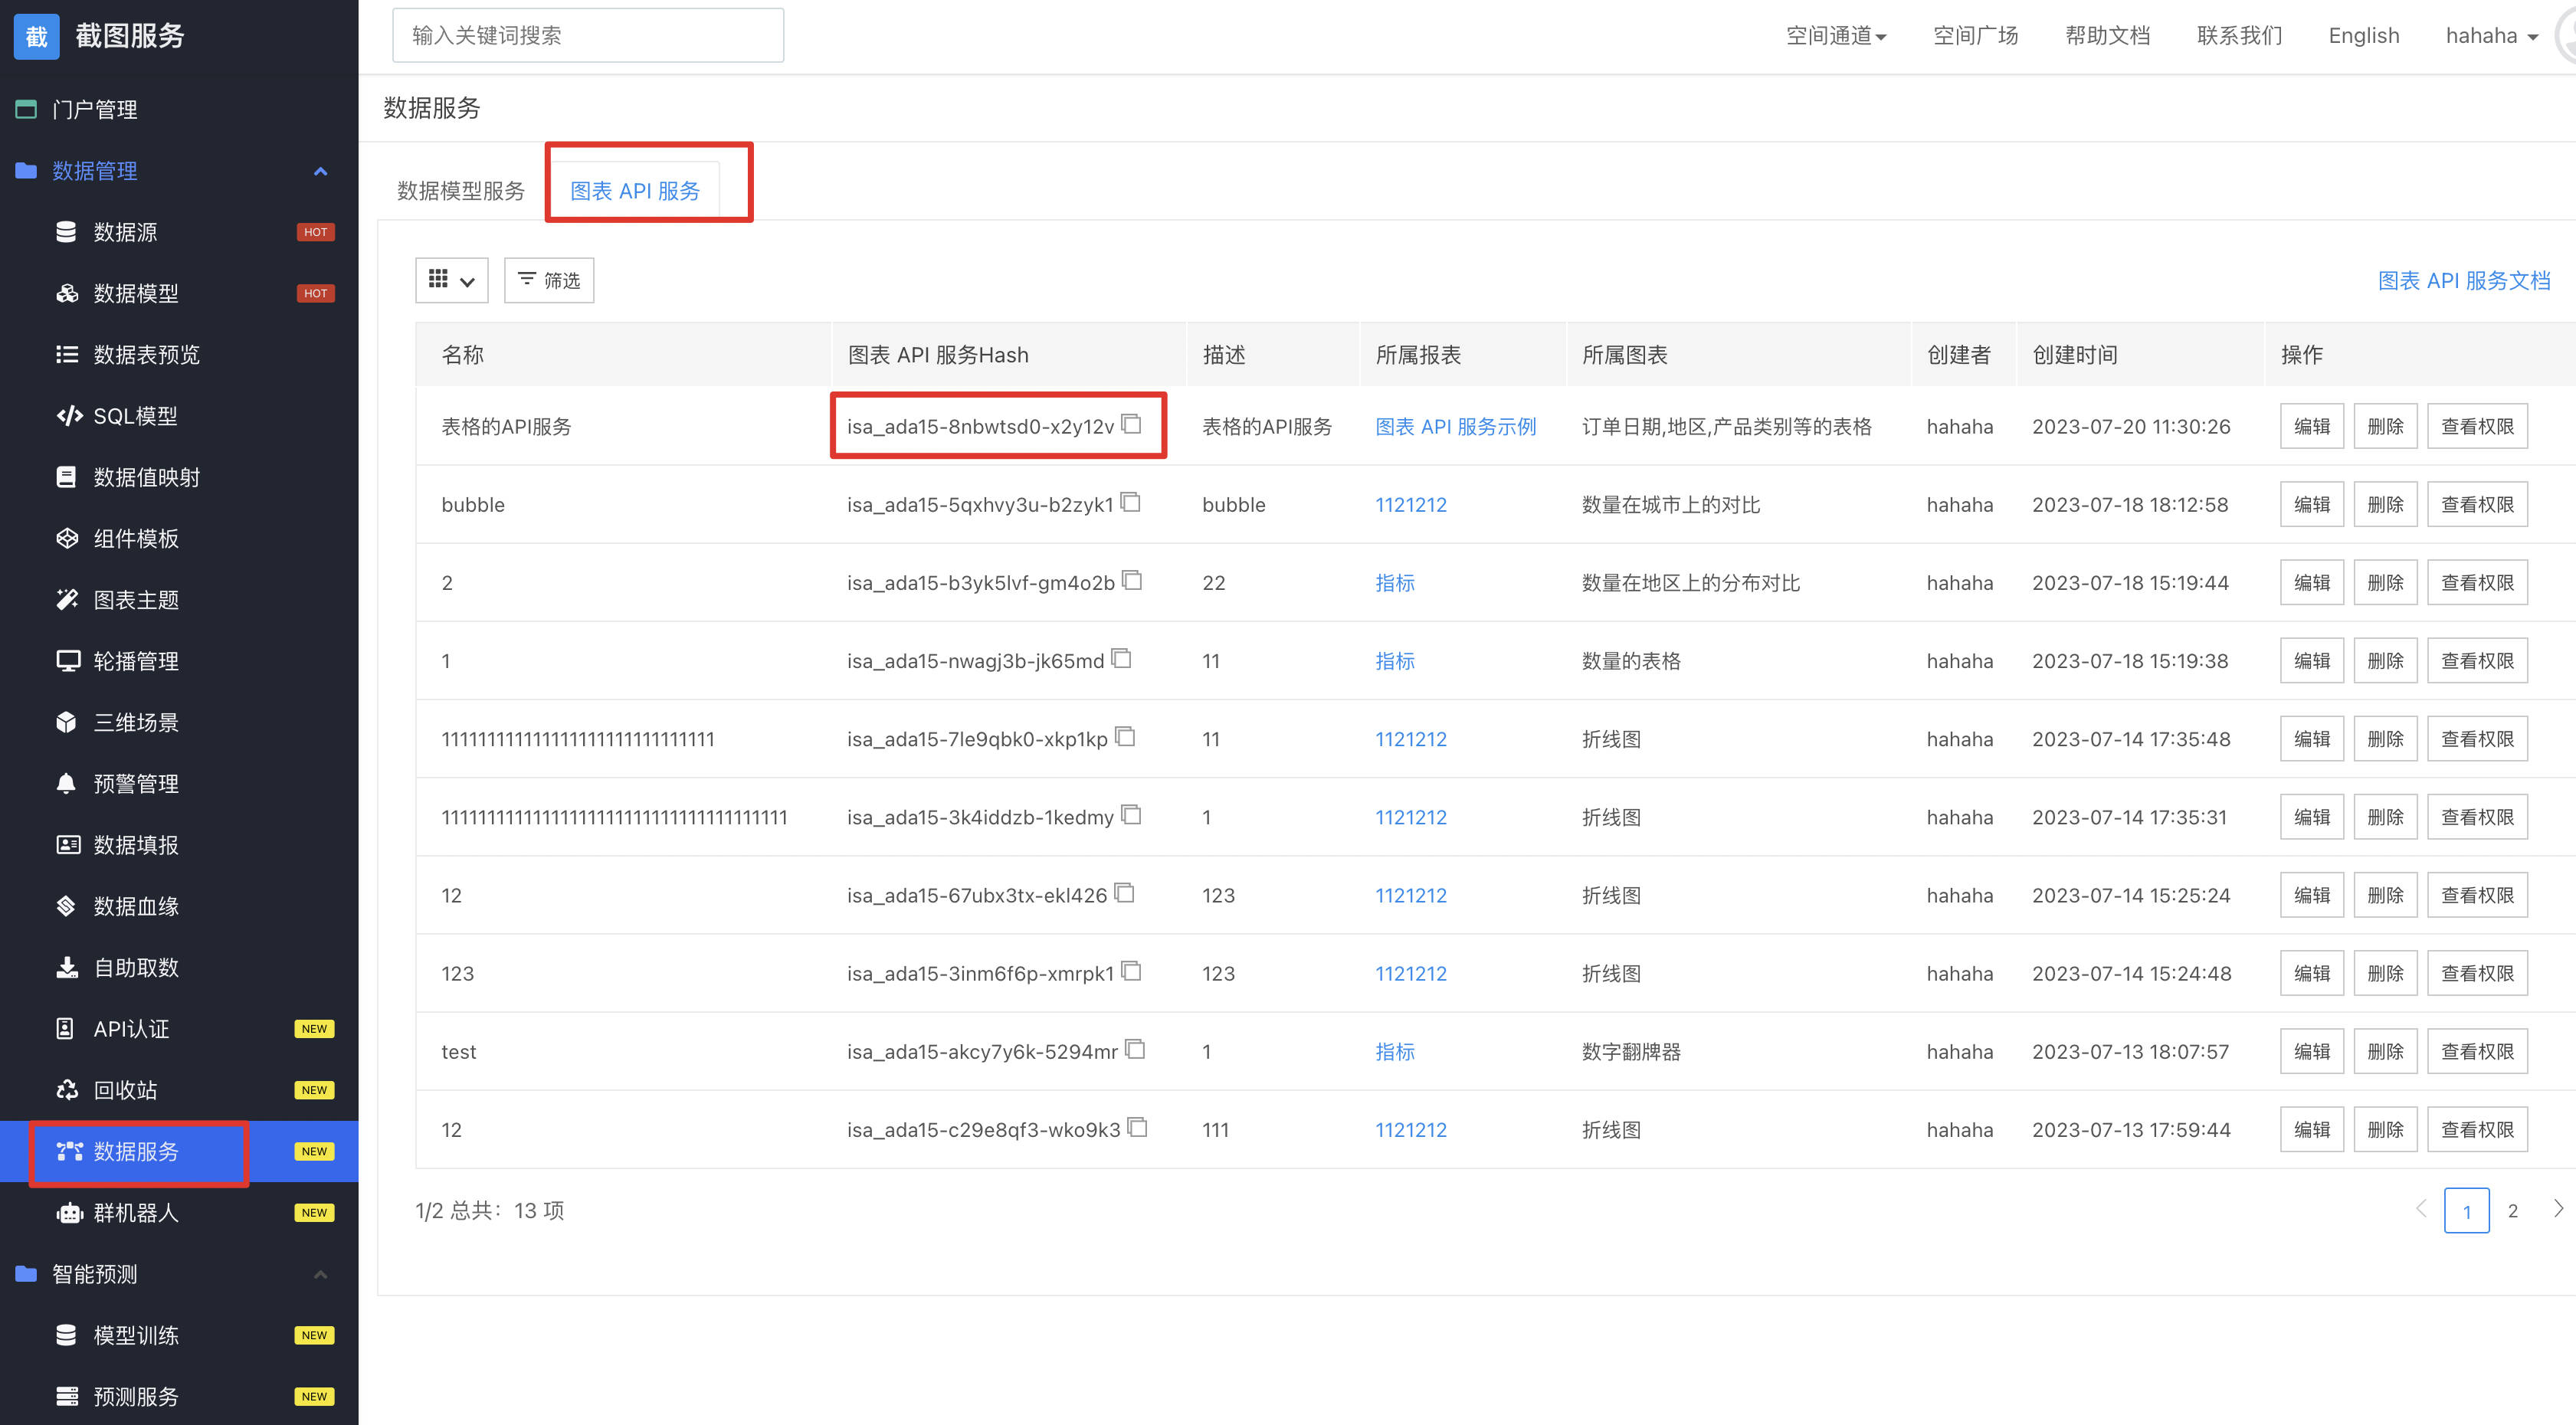Open 联系我们 in top navigation

point(2239,36)
